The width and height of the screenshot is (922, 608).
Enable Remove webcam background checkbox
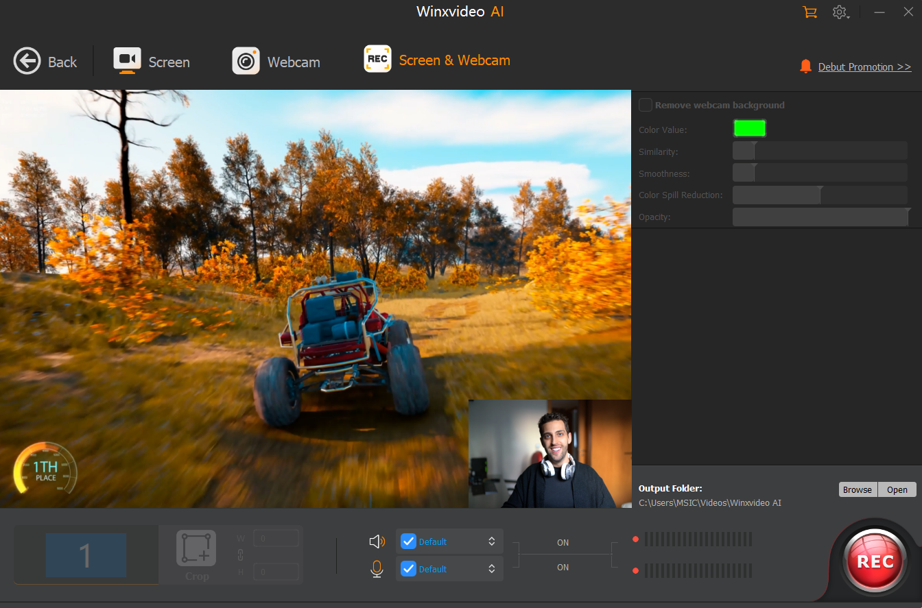pos(646,105)
